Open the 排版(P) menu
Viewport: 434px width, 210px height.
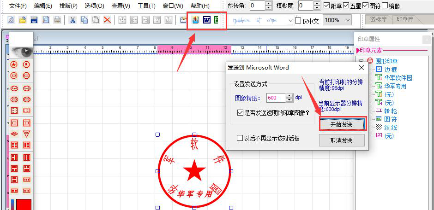pyautogui.click(x=68, y=6)
